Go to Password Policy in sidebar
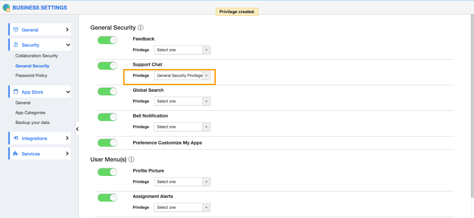 [31, 76]
